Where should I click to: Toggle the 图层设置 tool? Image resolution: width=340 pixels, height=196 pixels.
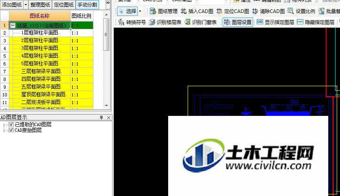238,22
